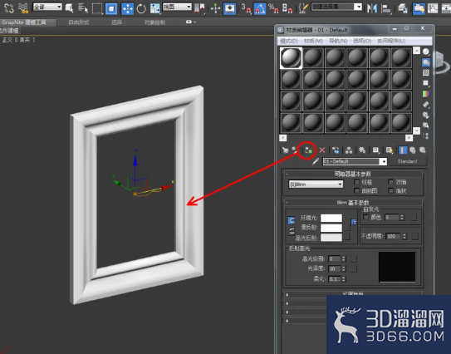The width and height of the screenshot is (451, 354).
Task: Assign material to selection icon
Action: tap(308, 150)
